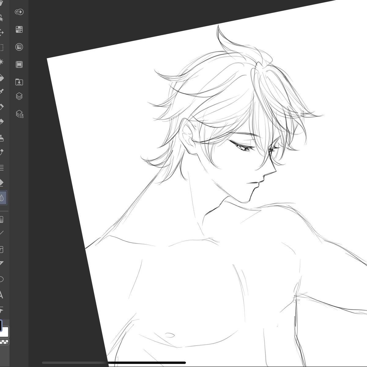Select the dashed rectangle Selection tool
This screenshot has width=367, height=367.
[x=1, y=47]
